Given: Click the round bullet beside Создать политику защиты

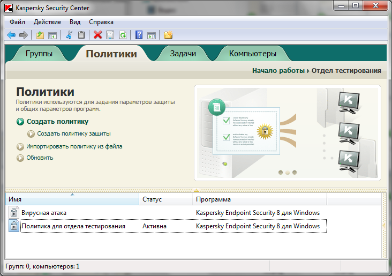Looking at the screenshot, I should tap(31, 134).
